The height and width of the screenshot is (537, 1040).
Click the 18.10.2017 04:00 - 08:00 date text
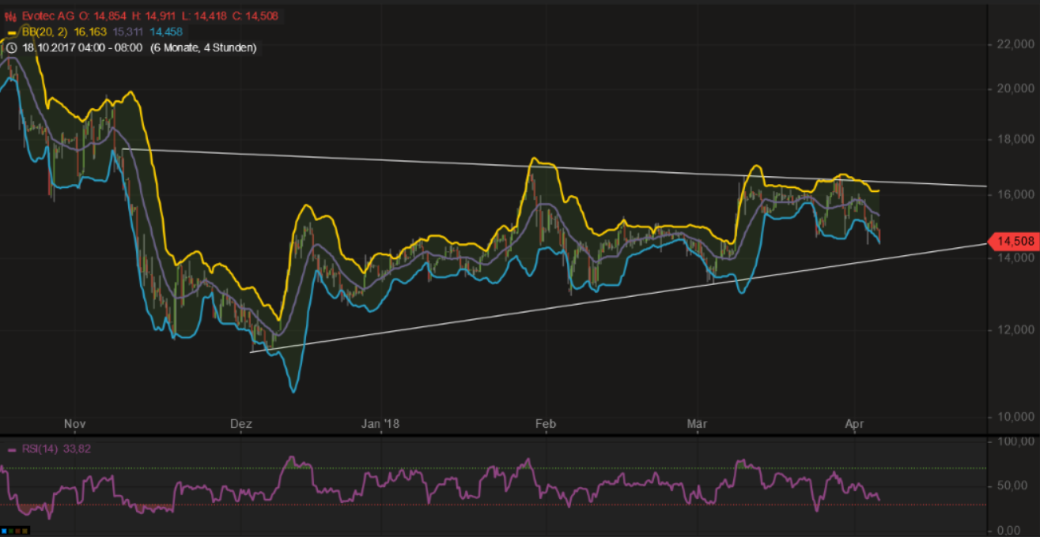[82, 48]
